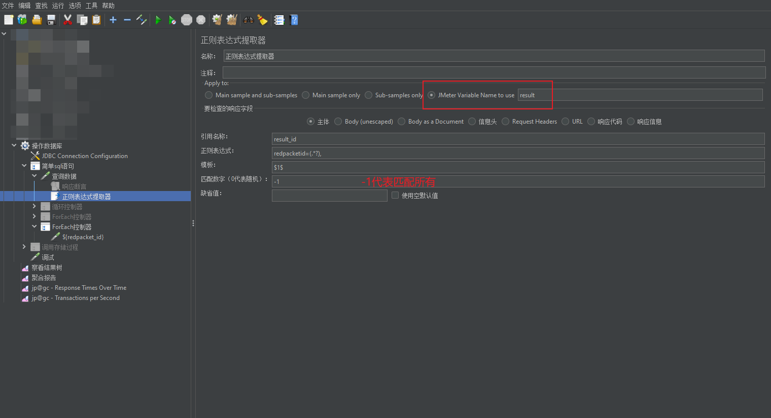Click the New test plan icon
This screenshot has width=771, height=418.
pos(9,20)
